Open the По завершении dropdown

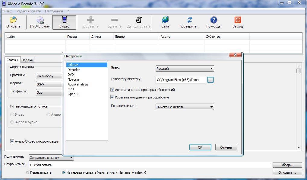coord(185,107)
